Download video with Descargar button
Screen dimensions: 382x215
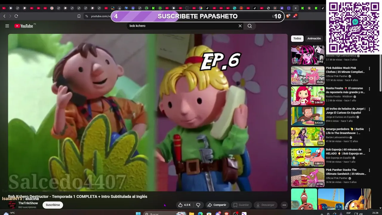tap(265, 205)
